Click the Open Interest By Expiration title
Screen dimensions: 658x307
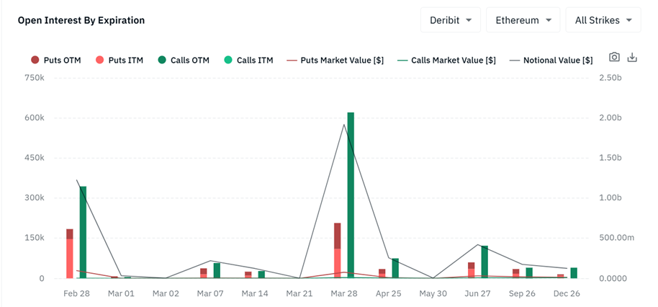point(81,20)
